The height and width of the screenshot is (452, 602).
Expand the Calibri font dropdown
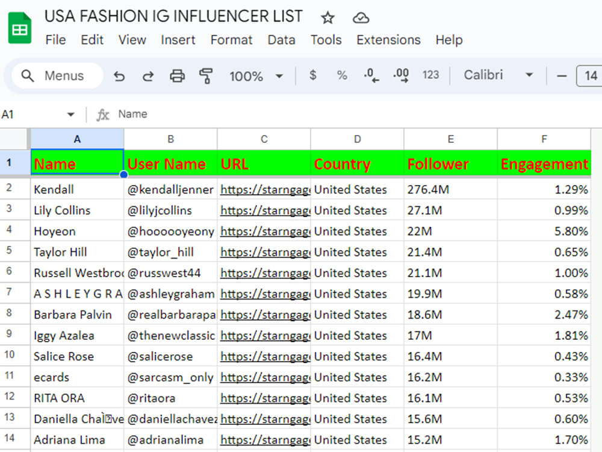(x=498, y=75)
